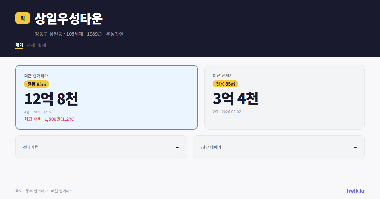Click the 최고 대비 -1,500만 red text

coord(49,119)
